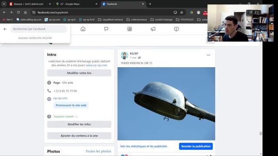The image size is (278, 156).
Task: Open collectionneurs bookmark folder
Action: coord(137,19)
